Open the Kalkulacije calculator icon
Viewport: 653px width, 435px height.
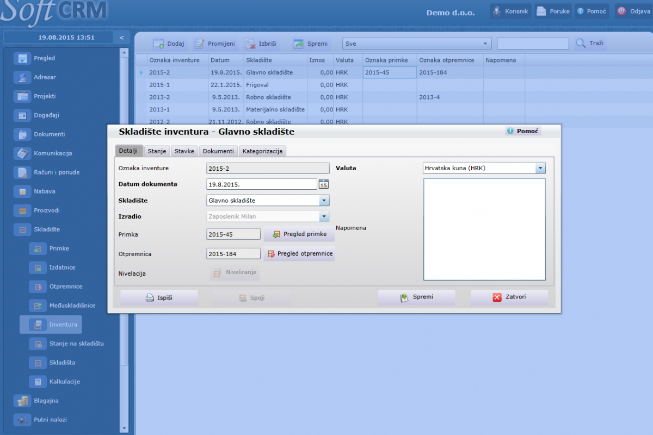(x=38, y=382)
